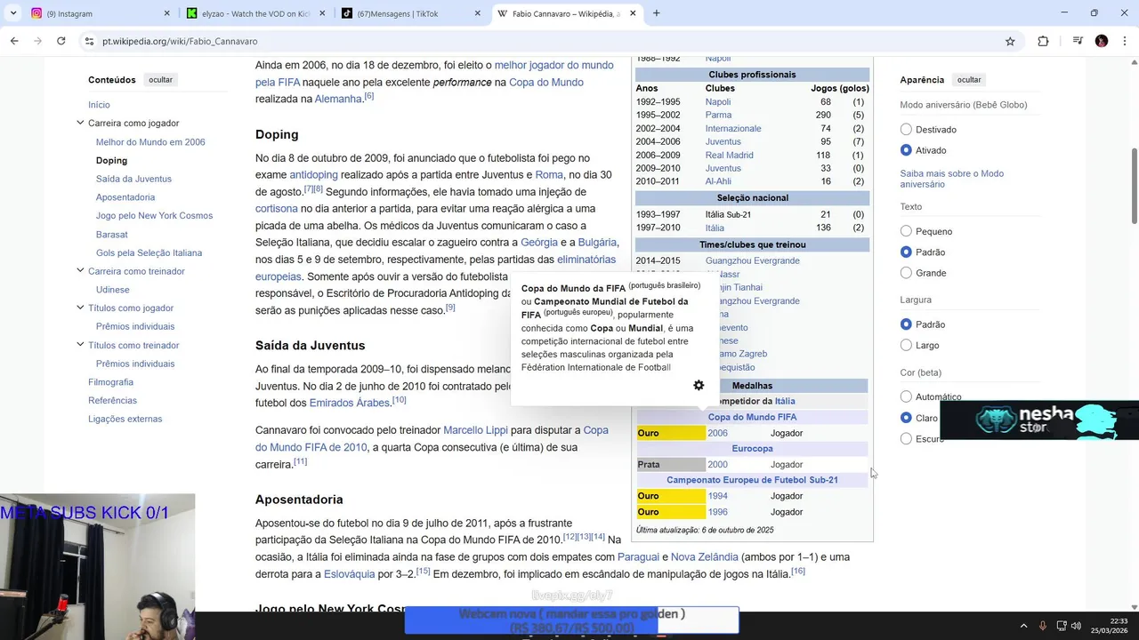Open the antidoping link

[x=313, y=175]
